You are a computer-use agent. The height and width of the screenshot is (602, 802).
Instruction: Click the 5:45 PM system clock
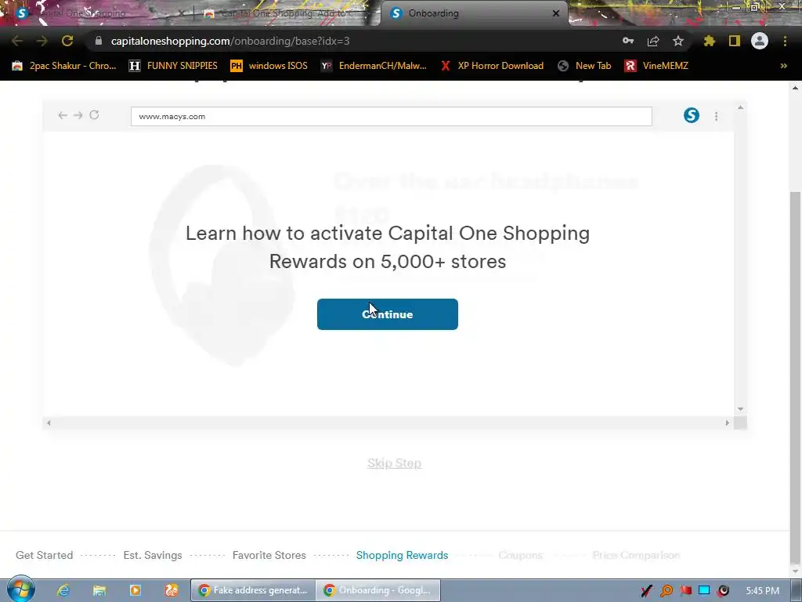tap(763, 591)
